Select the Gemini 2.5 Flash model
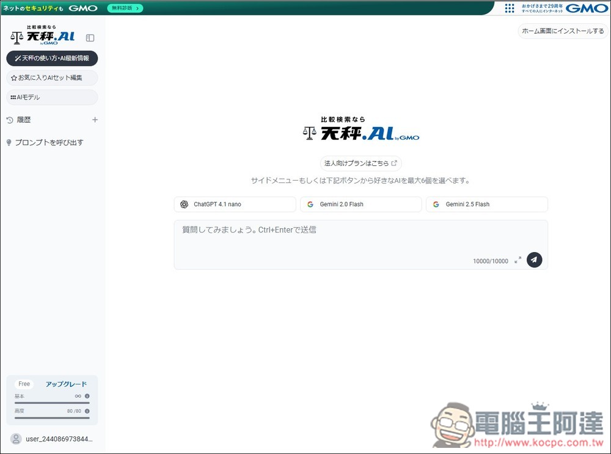611x454 pixels. [487, 204]
